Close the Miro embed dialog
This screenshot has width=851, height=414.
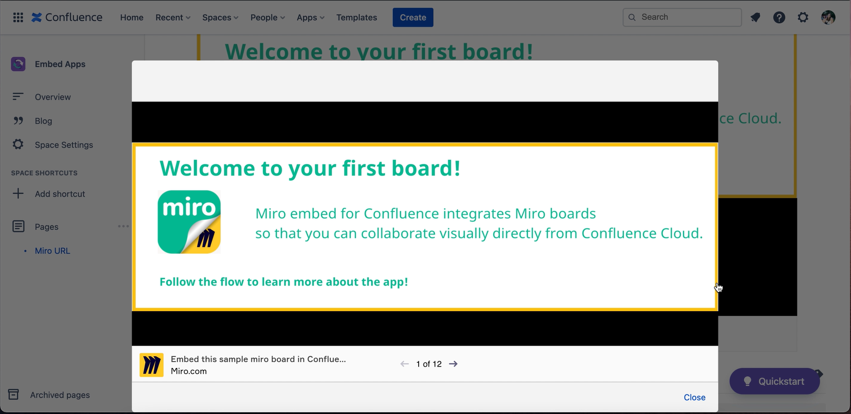[x=694, y=398]
